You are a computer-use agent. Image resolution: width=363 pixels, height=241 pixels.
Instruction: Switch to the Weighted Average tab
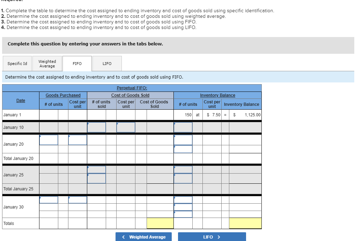(47, 63)
